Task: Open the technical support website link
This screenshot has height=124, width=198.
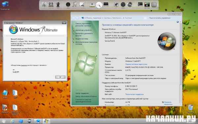Action: [x=135, y=94]
